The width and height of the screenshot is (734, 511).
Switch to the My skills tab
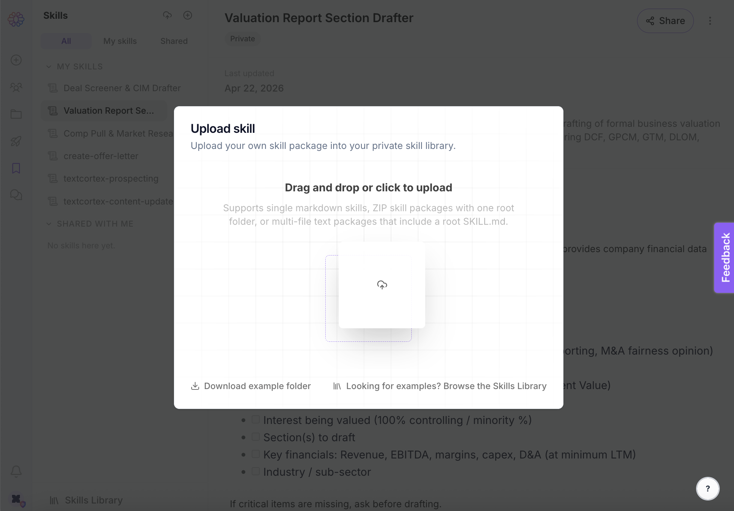(120, 41)
